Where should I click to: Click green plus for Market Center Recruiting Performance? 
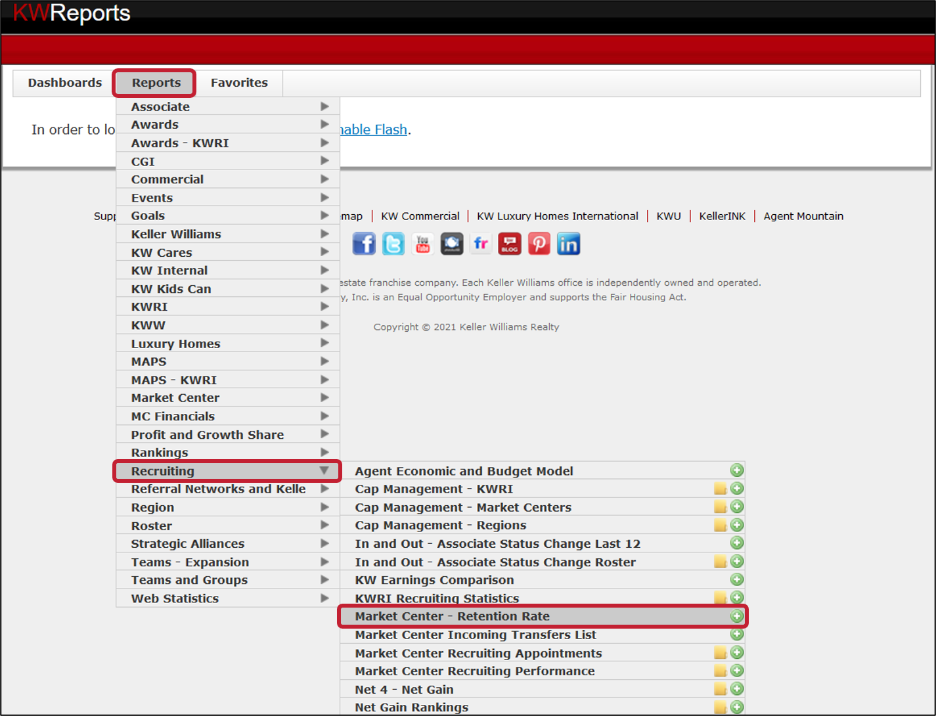point(737,671)
